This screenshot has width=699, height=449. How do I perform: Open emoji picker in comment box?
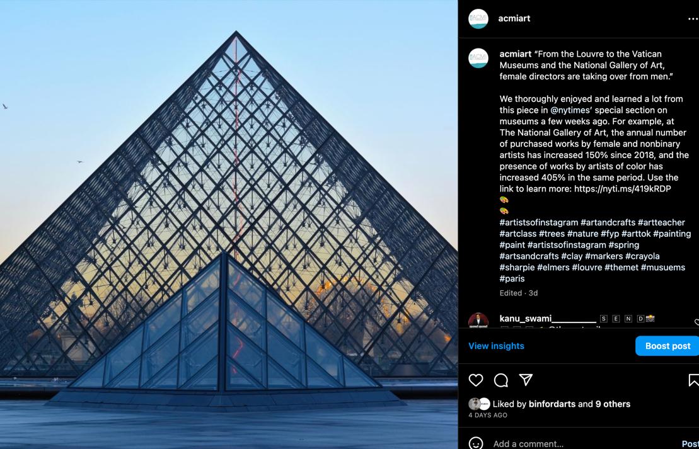pyautogui.click(x=476, y=443)
